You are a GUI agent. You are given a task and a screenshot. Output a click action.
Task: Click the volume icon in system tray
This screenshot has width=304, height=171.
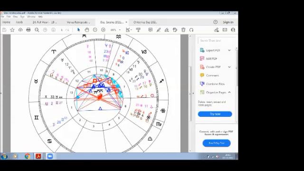[218, 156]
